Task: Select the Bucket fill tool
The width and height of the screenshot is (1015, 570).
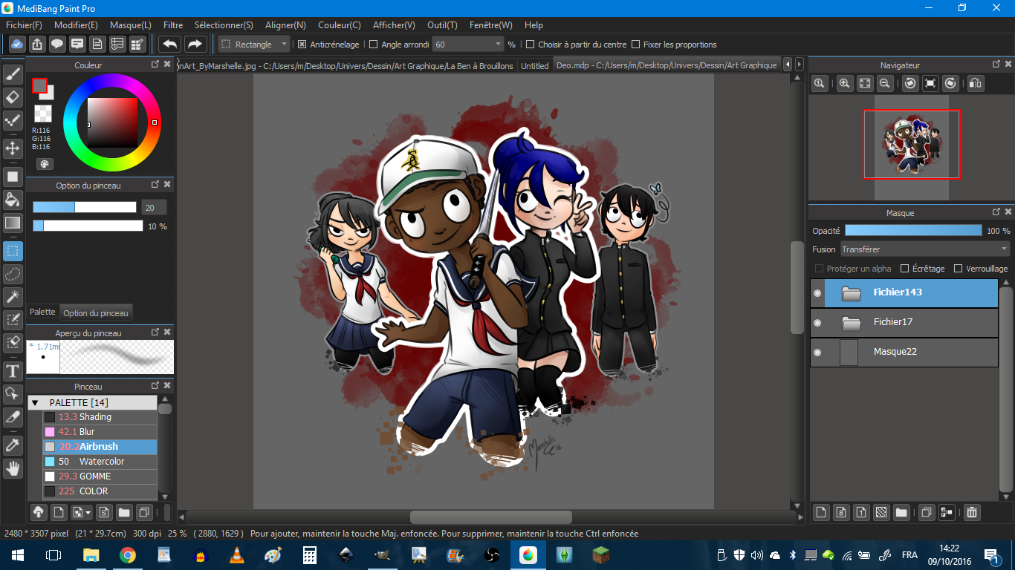Action: [13, 199]
